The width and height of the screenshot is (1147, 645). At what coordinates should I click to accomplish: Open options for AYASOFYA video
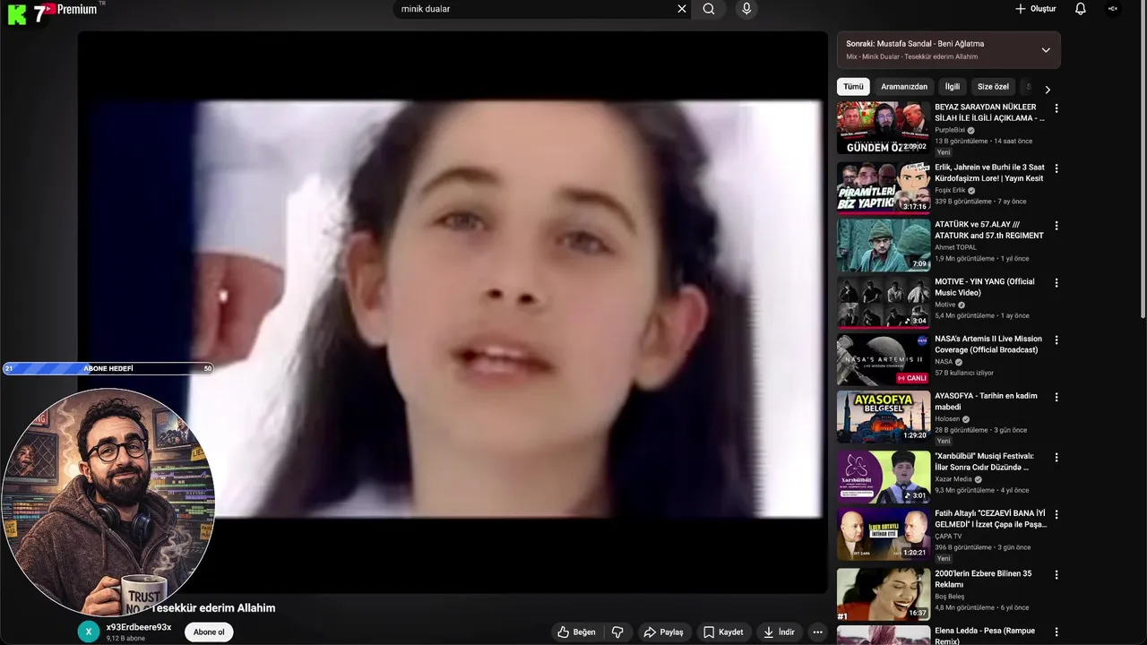tap(1056, 397)
